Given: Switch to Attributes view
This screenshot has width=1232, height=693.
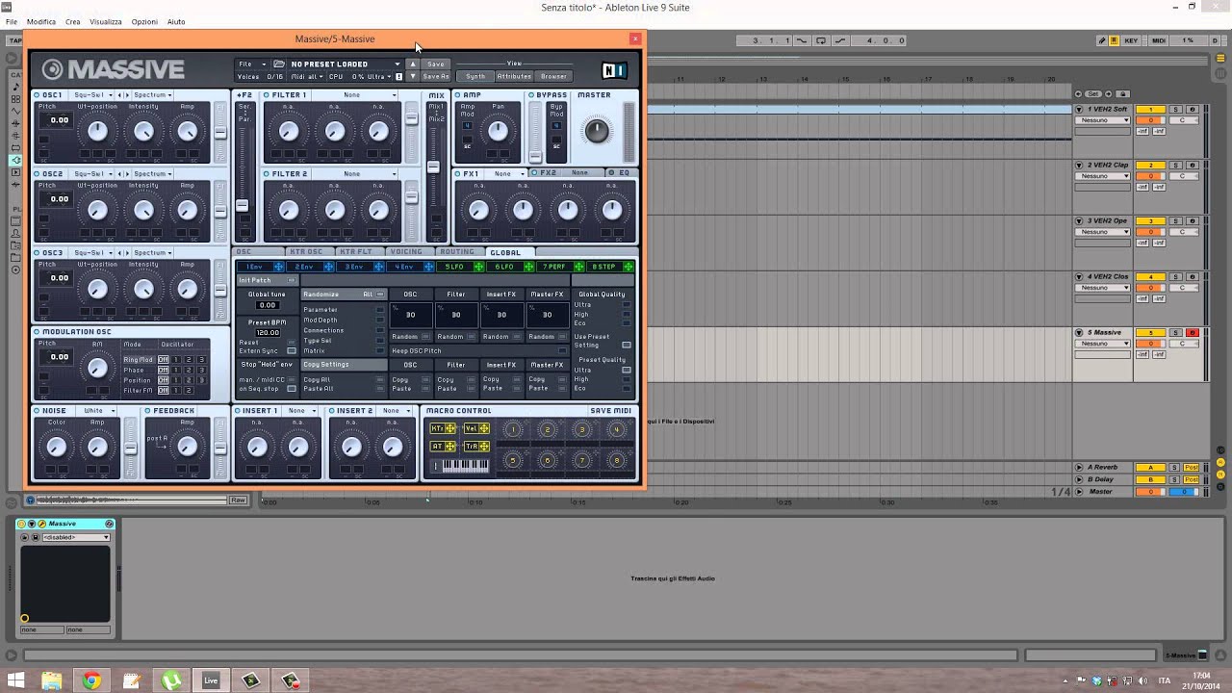Looking at the screenshot, I should (514, 76).
